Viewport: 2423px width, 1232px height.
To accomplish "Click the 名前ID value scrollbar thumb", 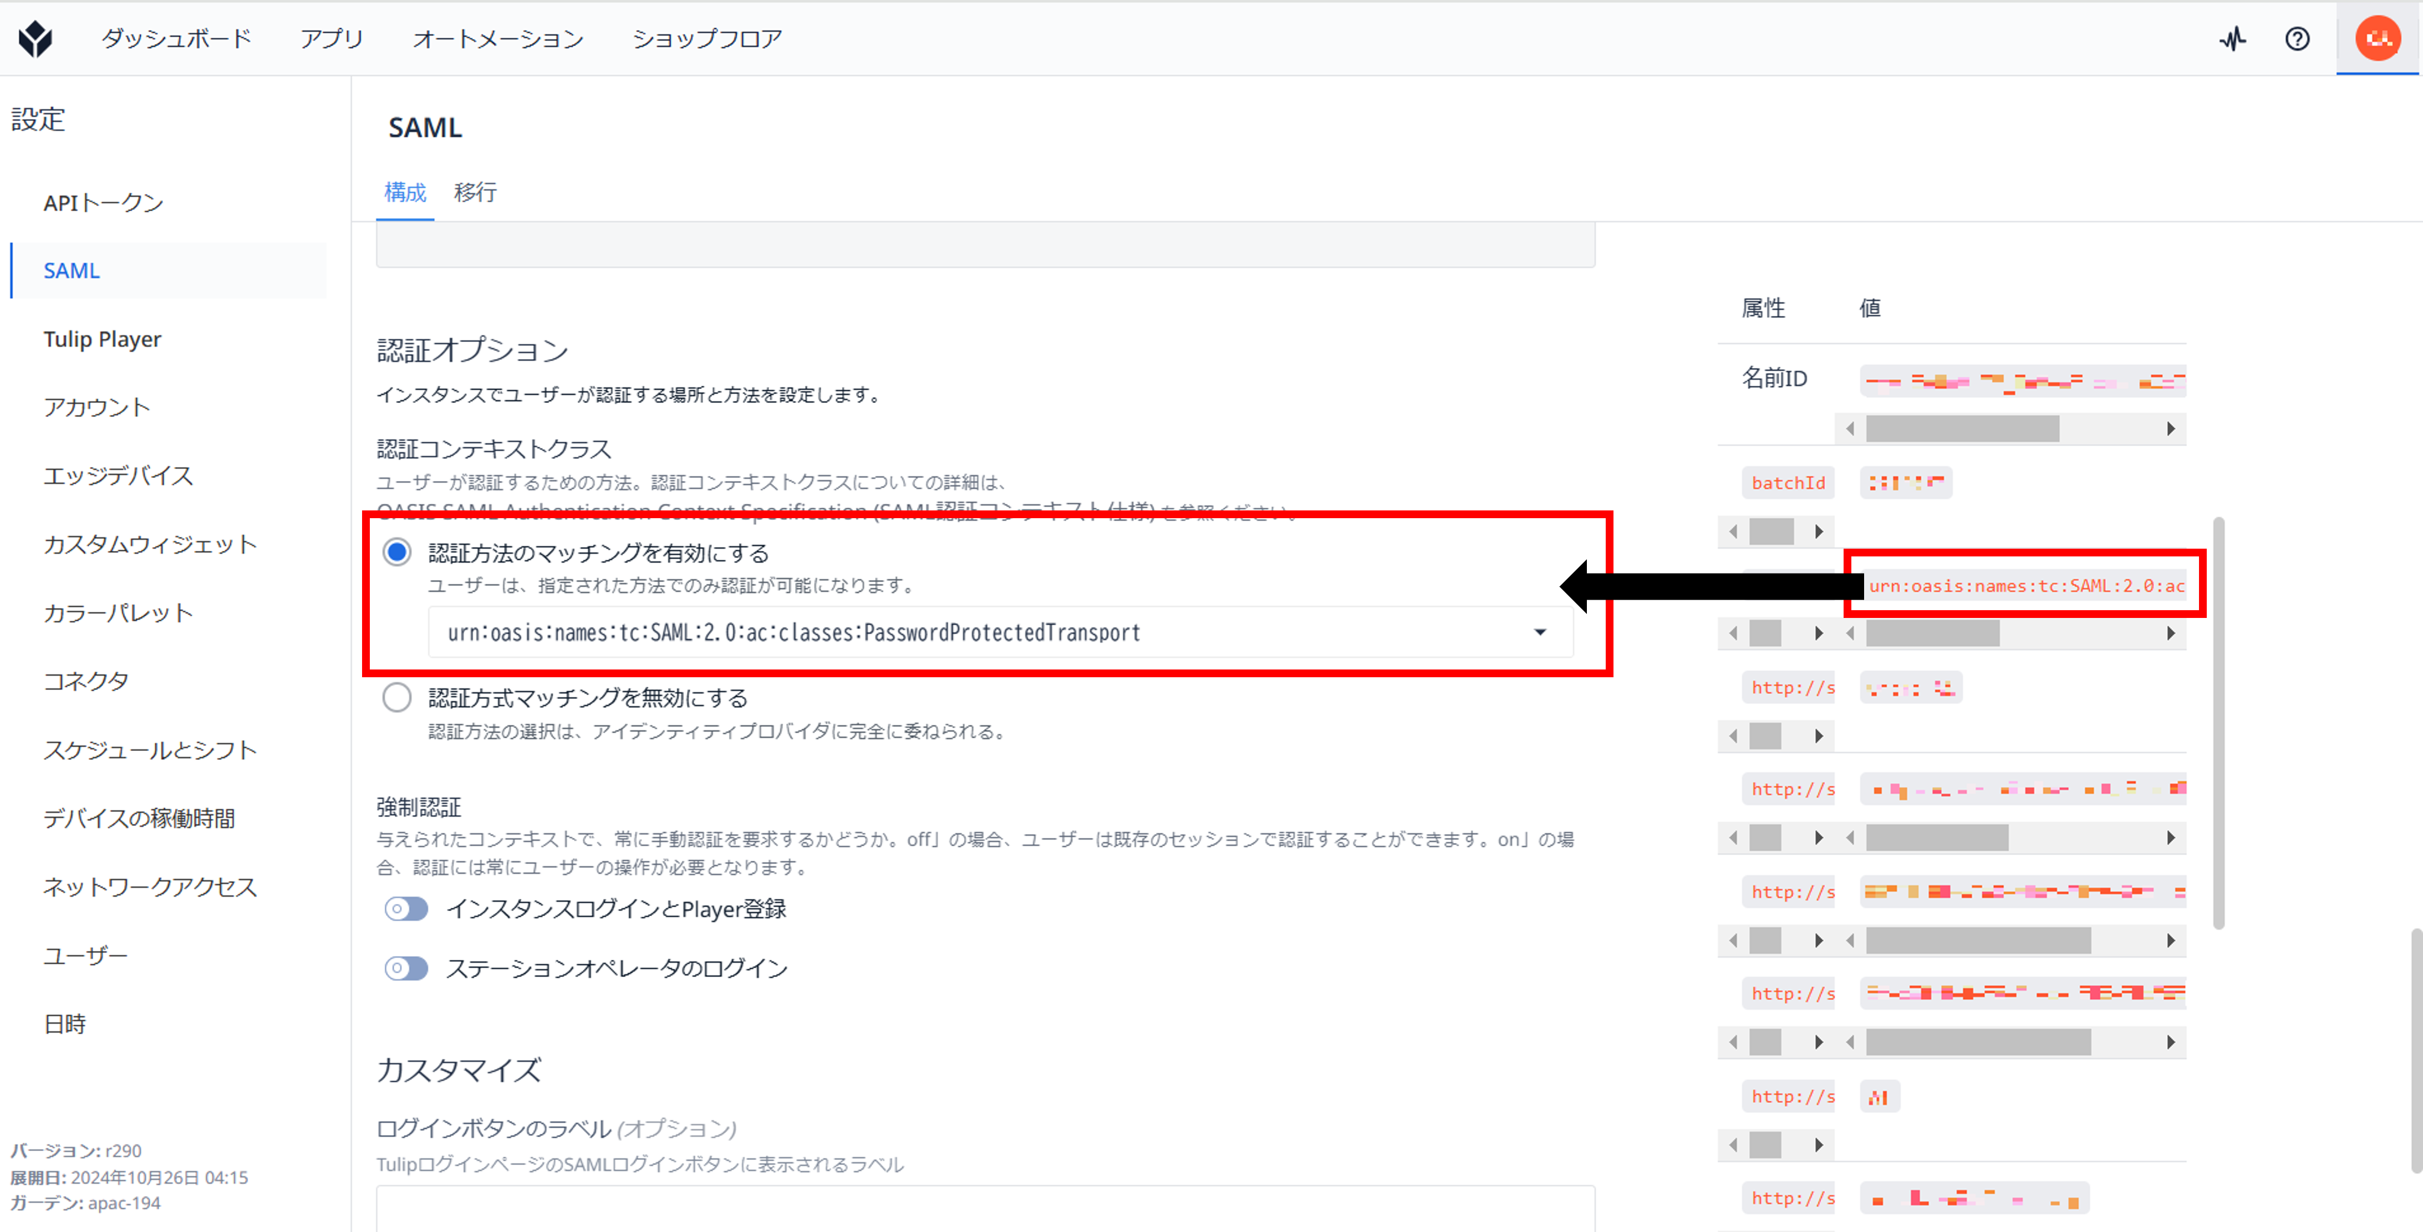I will [x=1962, y=429].
